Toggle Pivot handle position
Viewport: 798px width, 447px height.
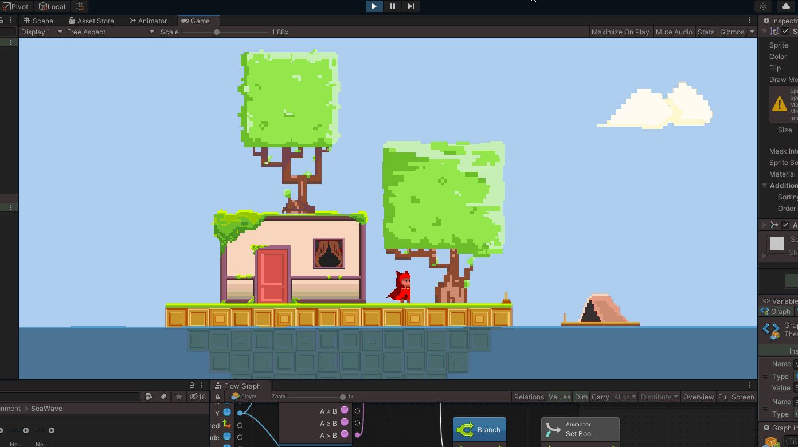pyautogui.click(x=16, y=6)
